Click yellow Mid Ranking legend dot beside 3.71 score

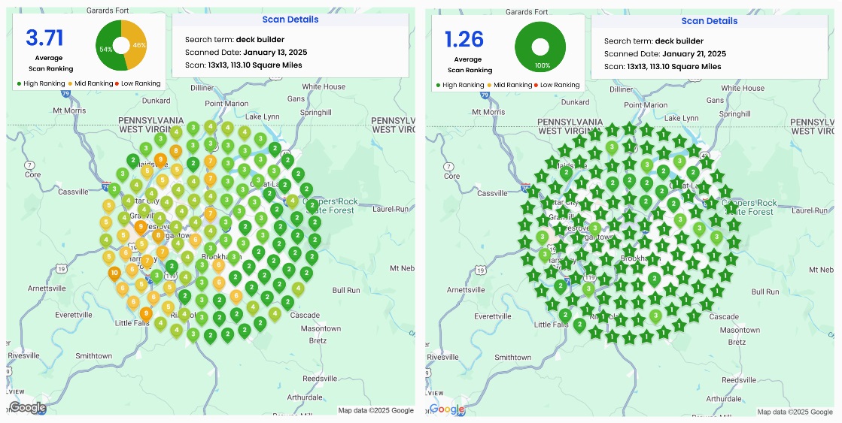[x=70, y=83]
